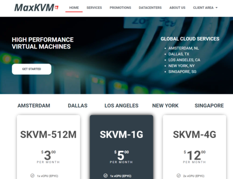Switch to the Singapore tab

coord(209,106)
